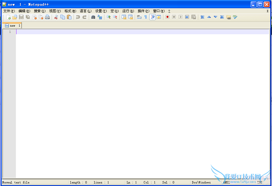272x186 pixels.
Task: Toggle word wrap
Action: pos(139,17)
